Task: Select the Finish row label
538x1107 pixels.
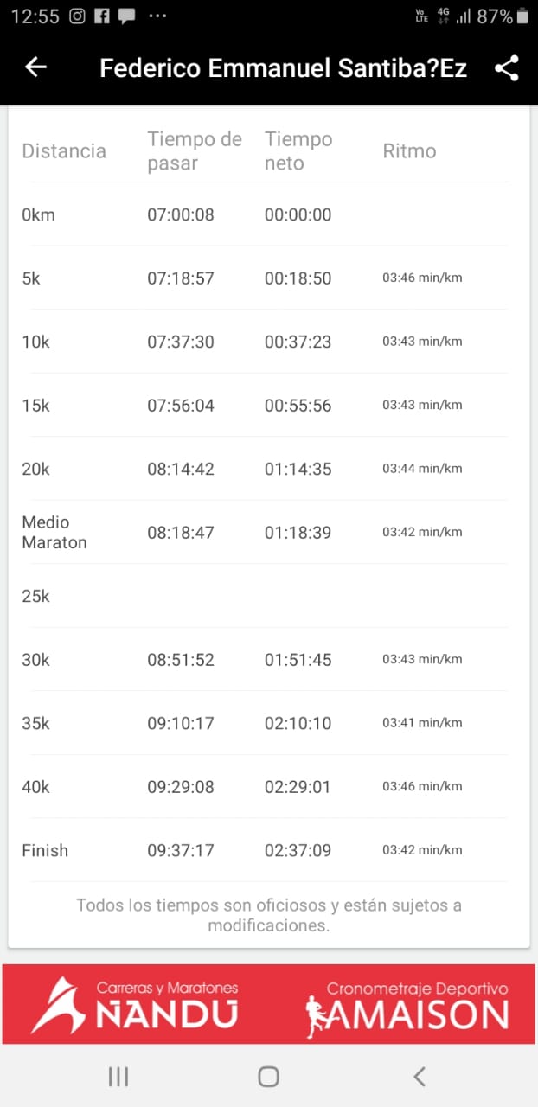Action: tap(45, 851)
